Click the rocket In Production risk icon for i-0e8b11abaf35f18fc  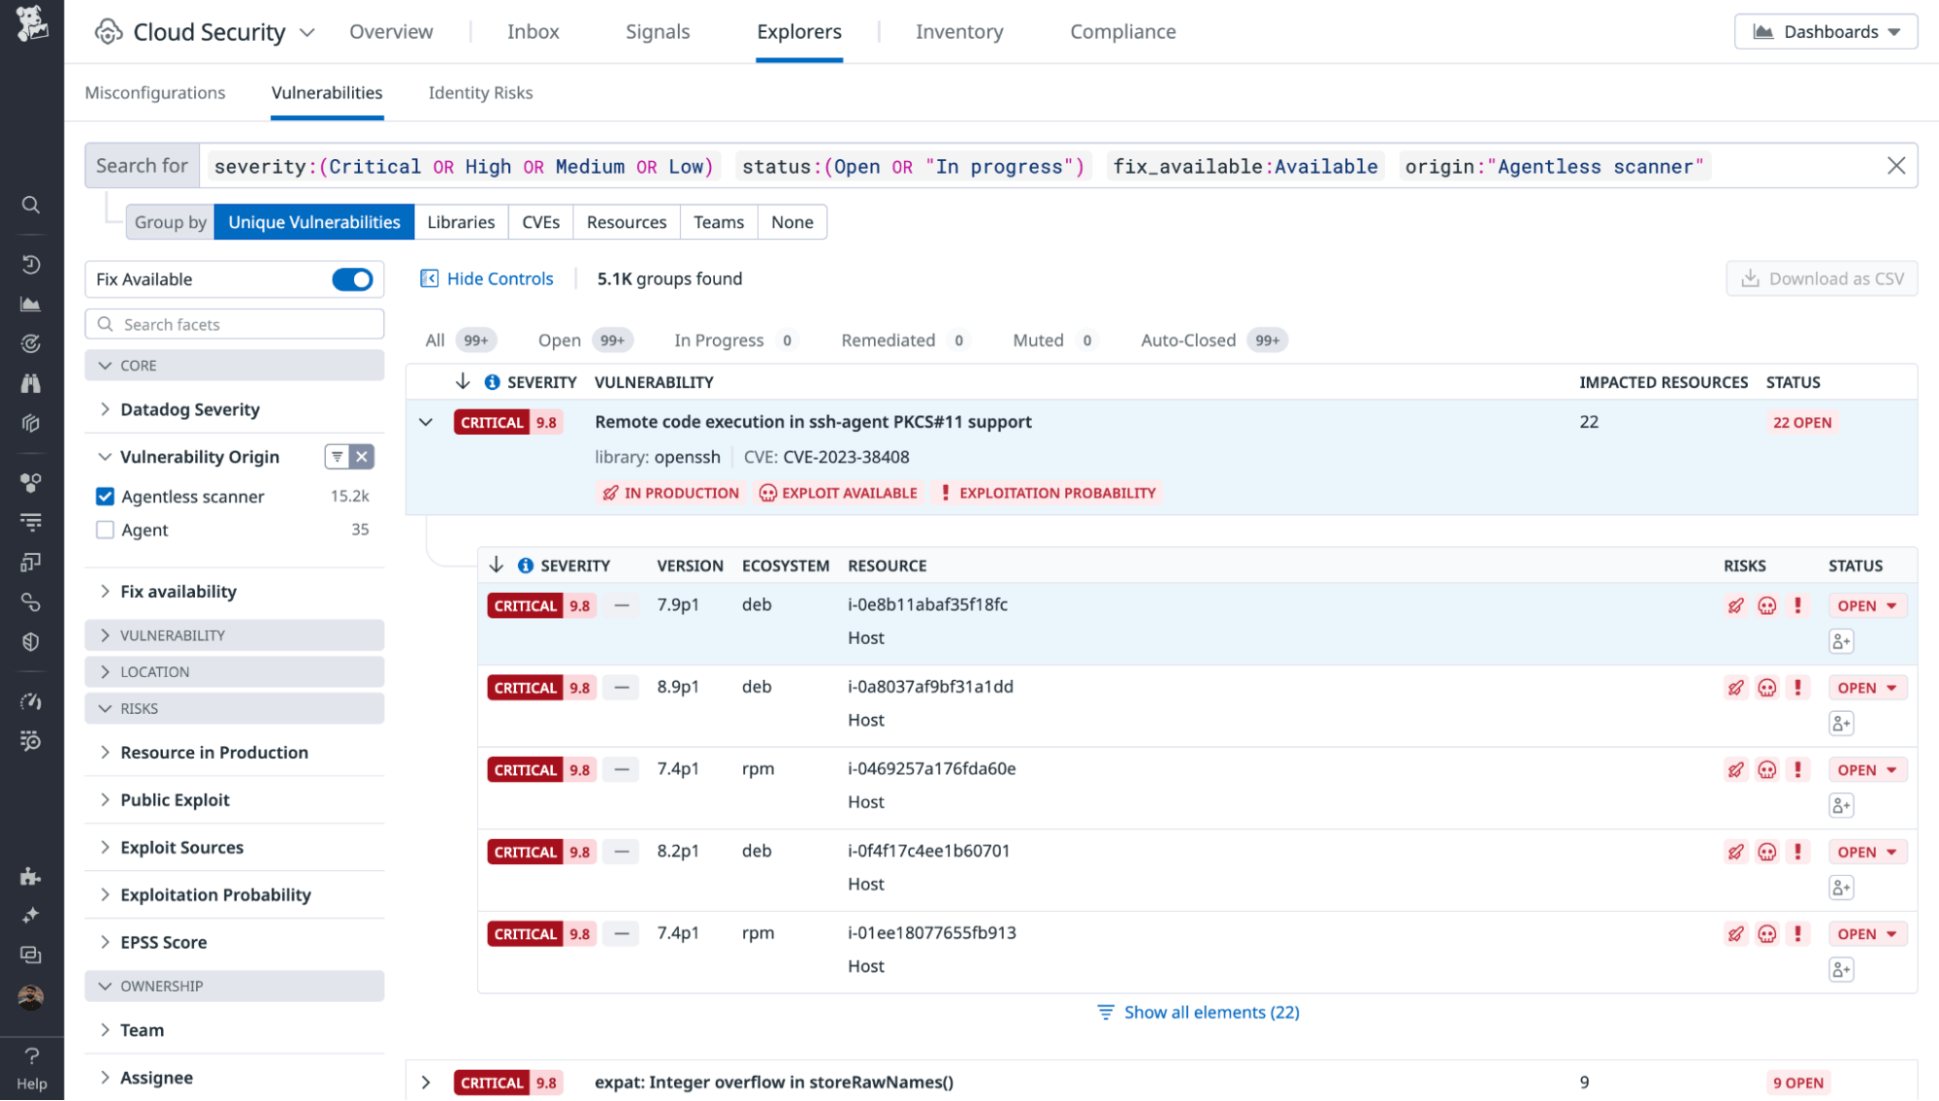(x=1735, y=604)
